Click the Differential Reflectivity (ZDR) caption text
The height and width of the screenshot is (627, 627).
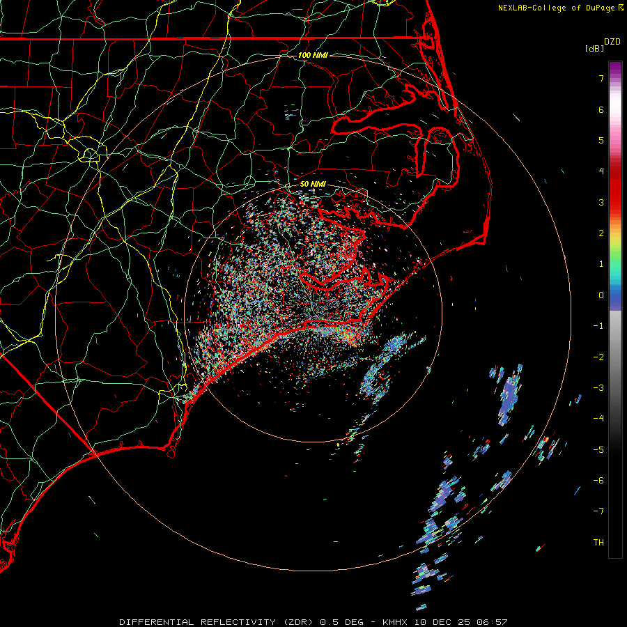pos(217,622)
